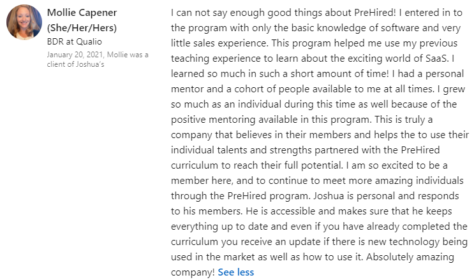Select the 'BDR at Qualio' headline
Screen dimensions: 474x280
74,41
